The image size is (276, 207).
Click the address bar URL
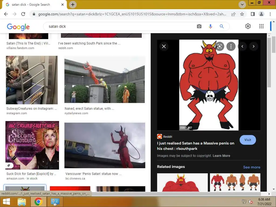click(x=132, y=14)
